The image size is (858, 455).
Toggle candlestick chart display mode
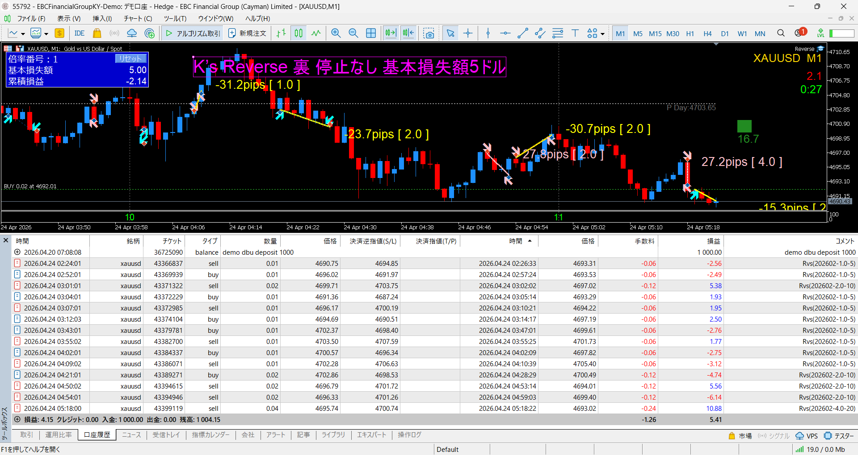[x=299, y=33]
